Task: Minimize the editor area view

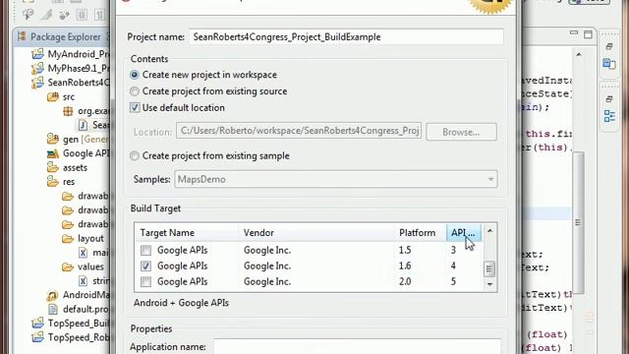Action: (x=574, y=32)
